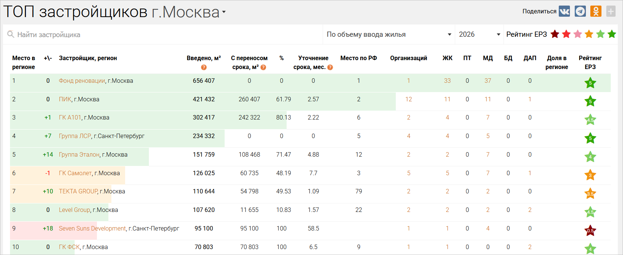This screenshot has height=255, width=623.
Task: Open sorting dropdown По объему ввода жилья
Action: [x=389, y=35]
